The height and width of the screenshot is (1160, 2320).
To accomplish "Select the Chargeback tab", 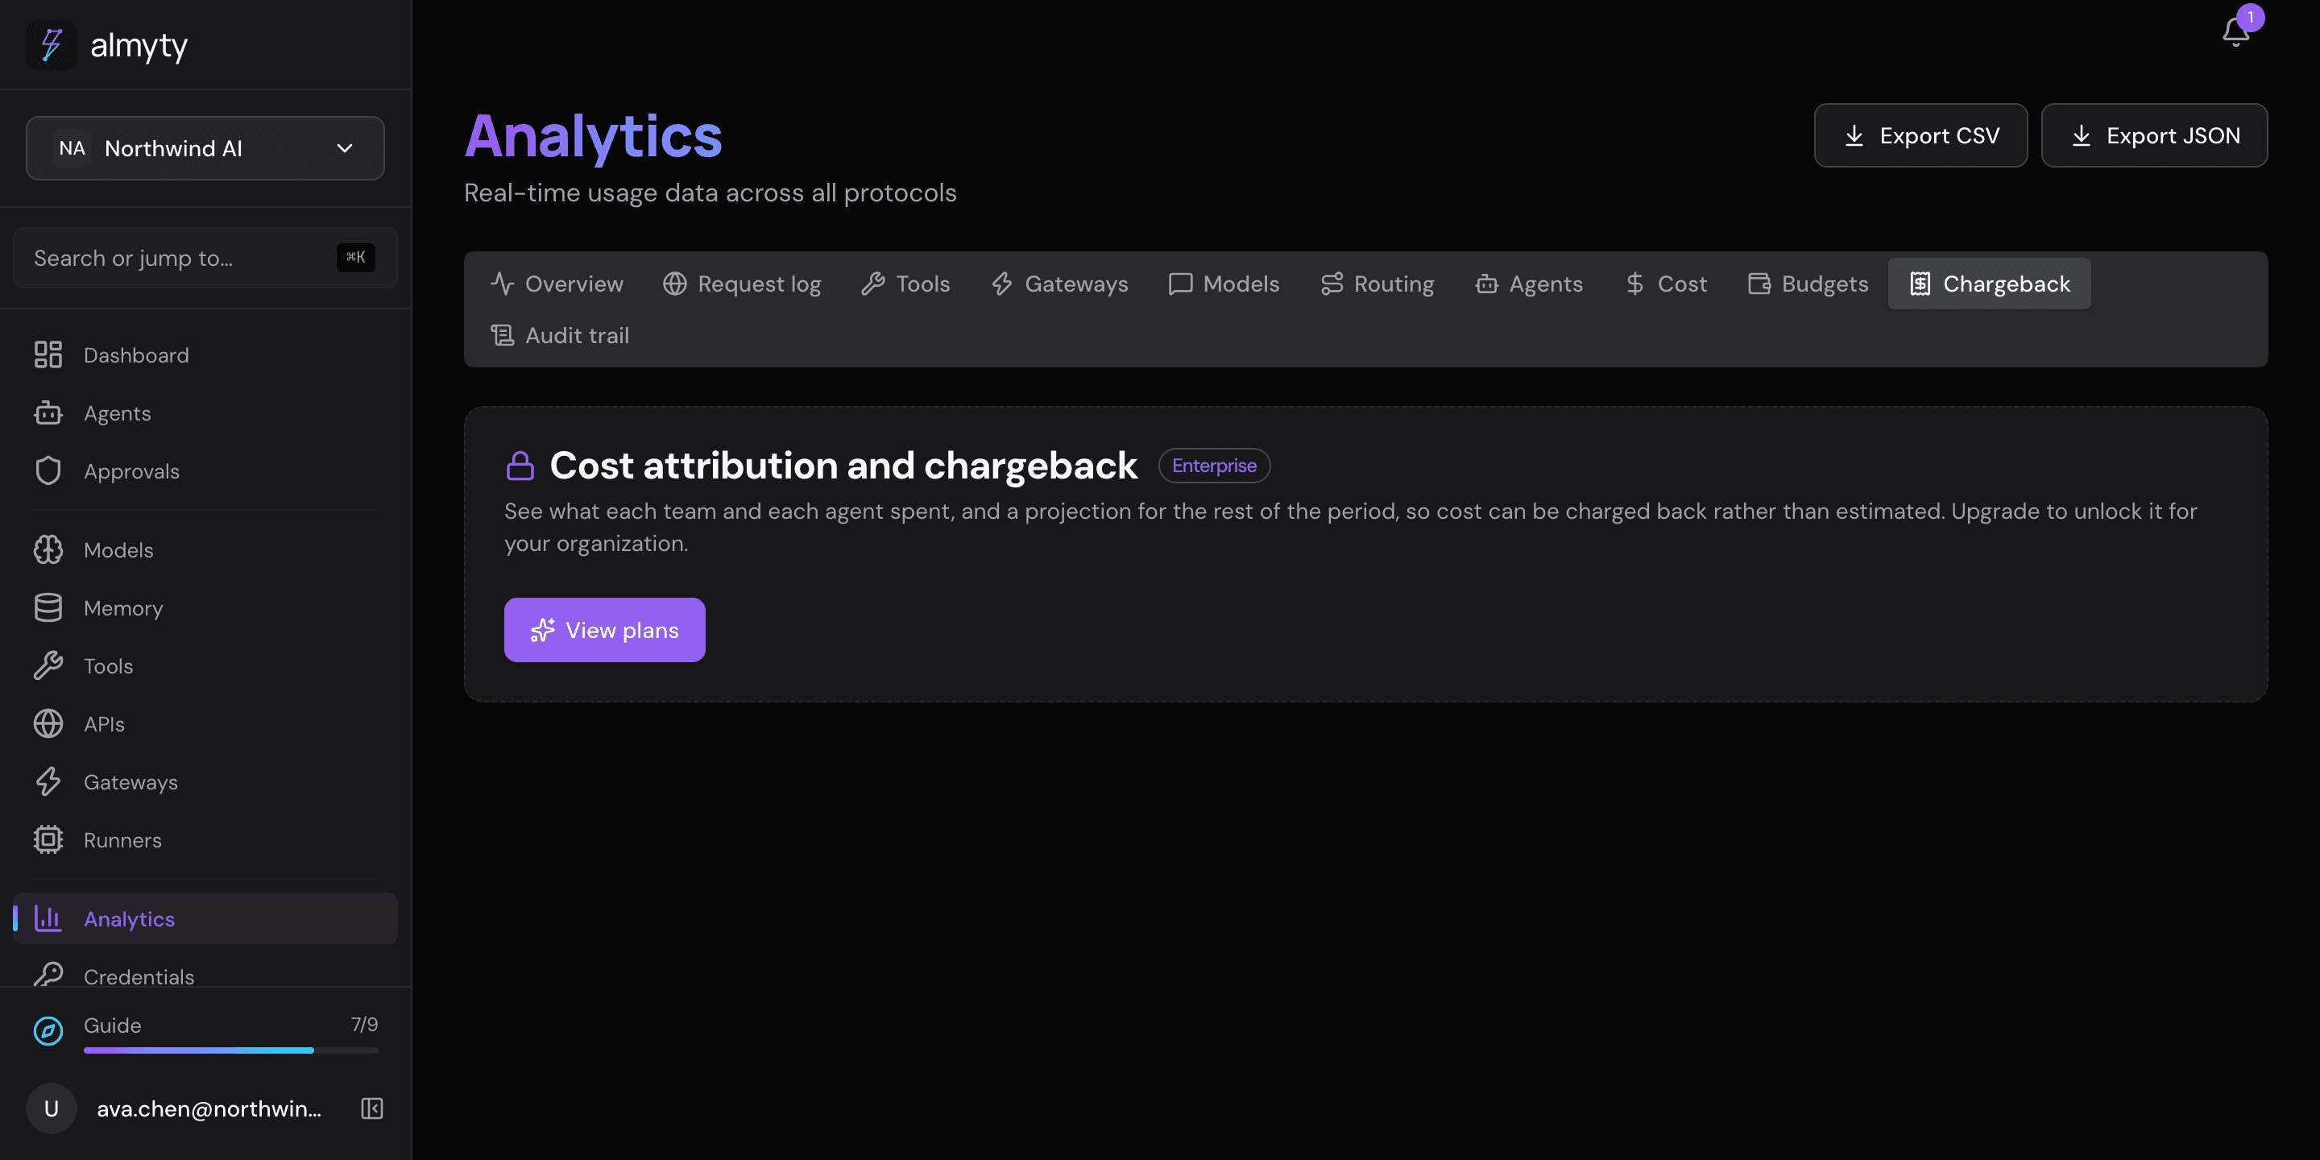I will [x=1990, y=284].
